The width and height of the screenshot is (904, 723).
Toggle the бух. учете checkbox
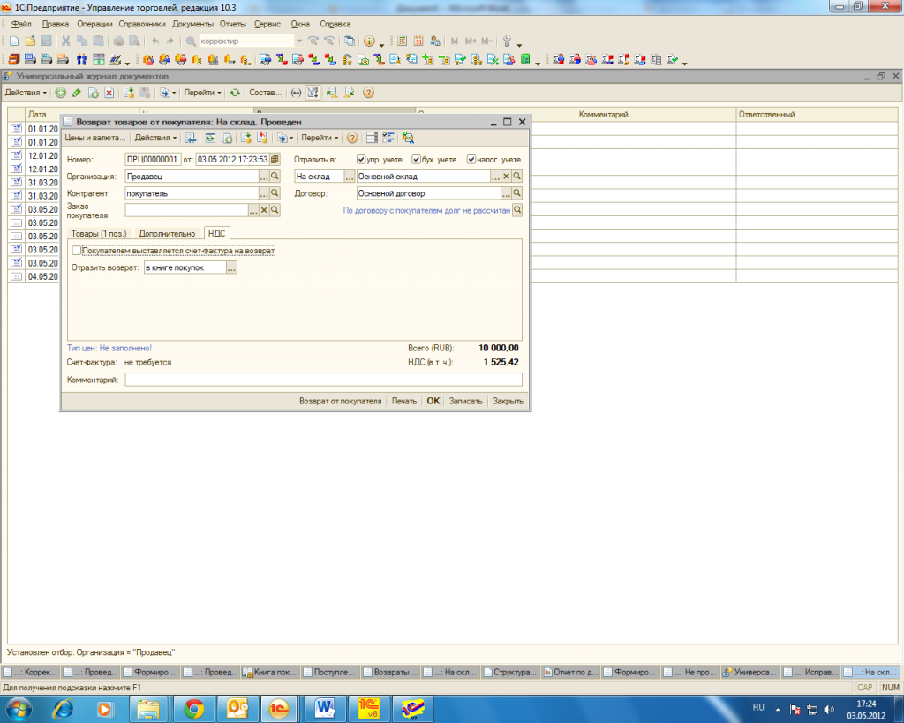tap(417, 160)
